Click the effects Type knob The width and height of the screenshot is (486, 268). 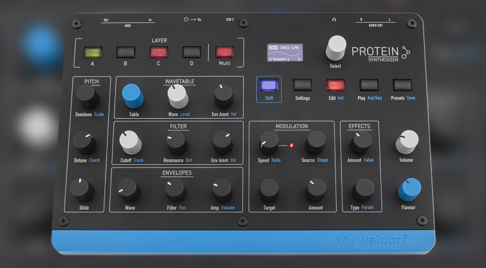(x=364, y=189)
